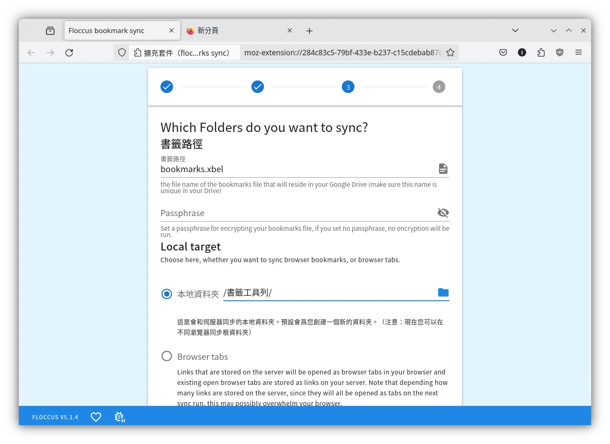Open the Firefox extensions puzzle icon
Image resolution: width=610 pixels, height=444 pixels.
point(541,52)
